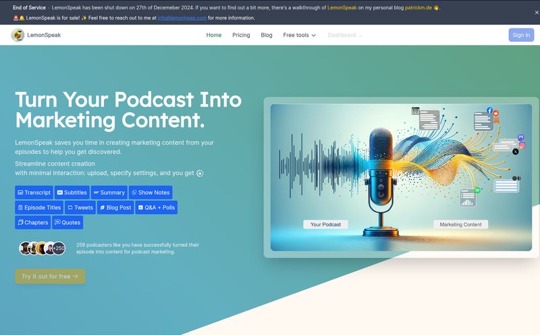Click the Marketing Content label on image
540x335 pixels.
coord(460,224)
